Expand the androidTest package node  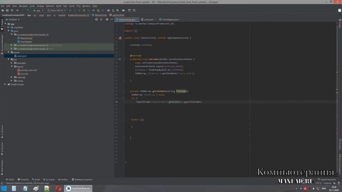pos(12,45)
